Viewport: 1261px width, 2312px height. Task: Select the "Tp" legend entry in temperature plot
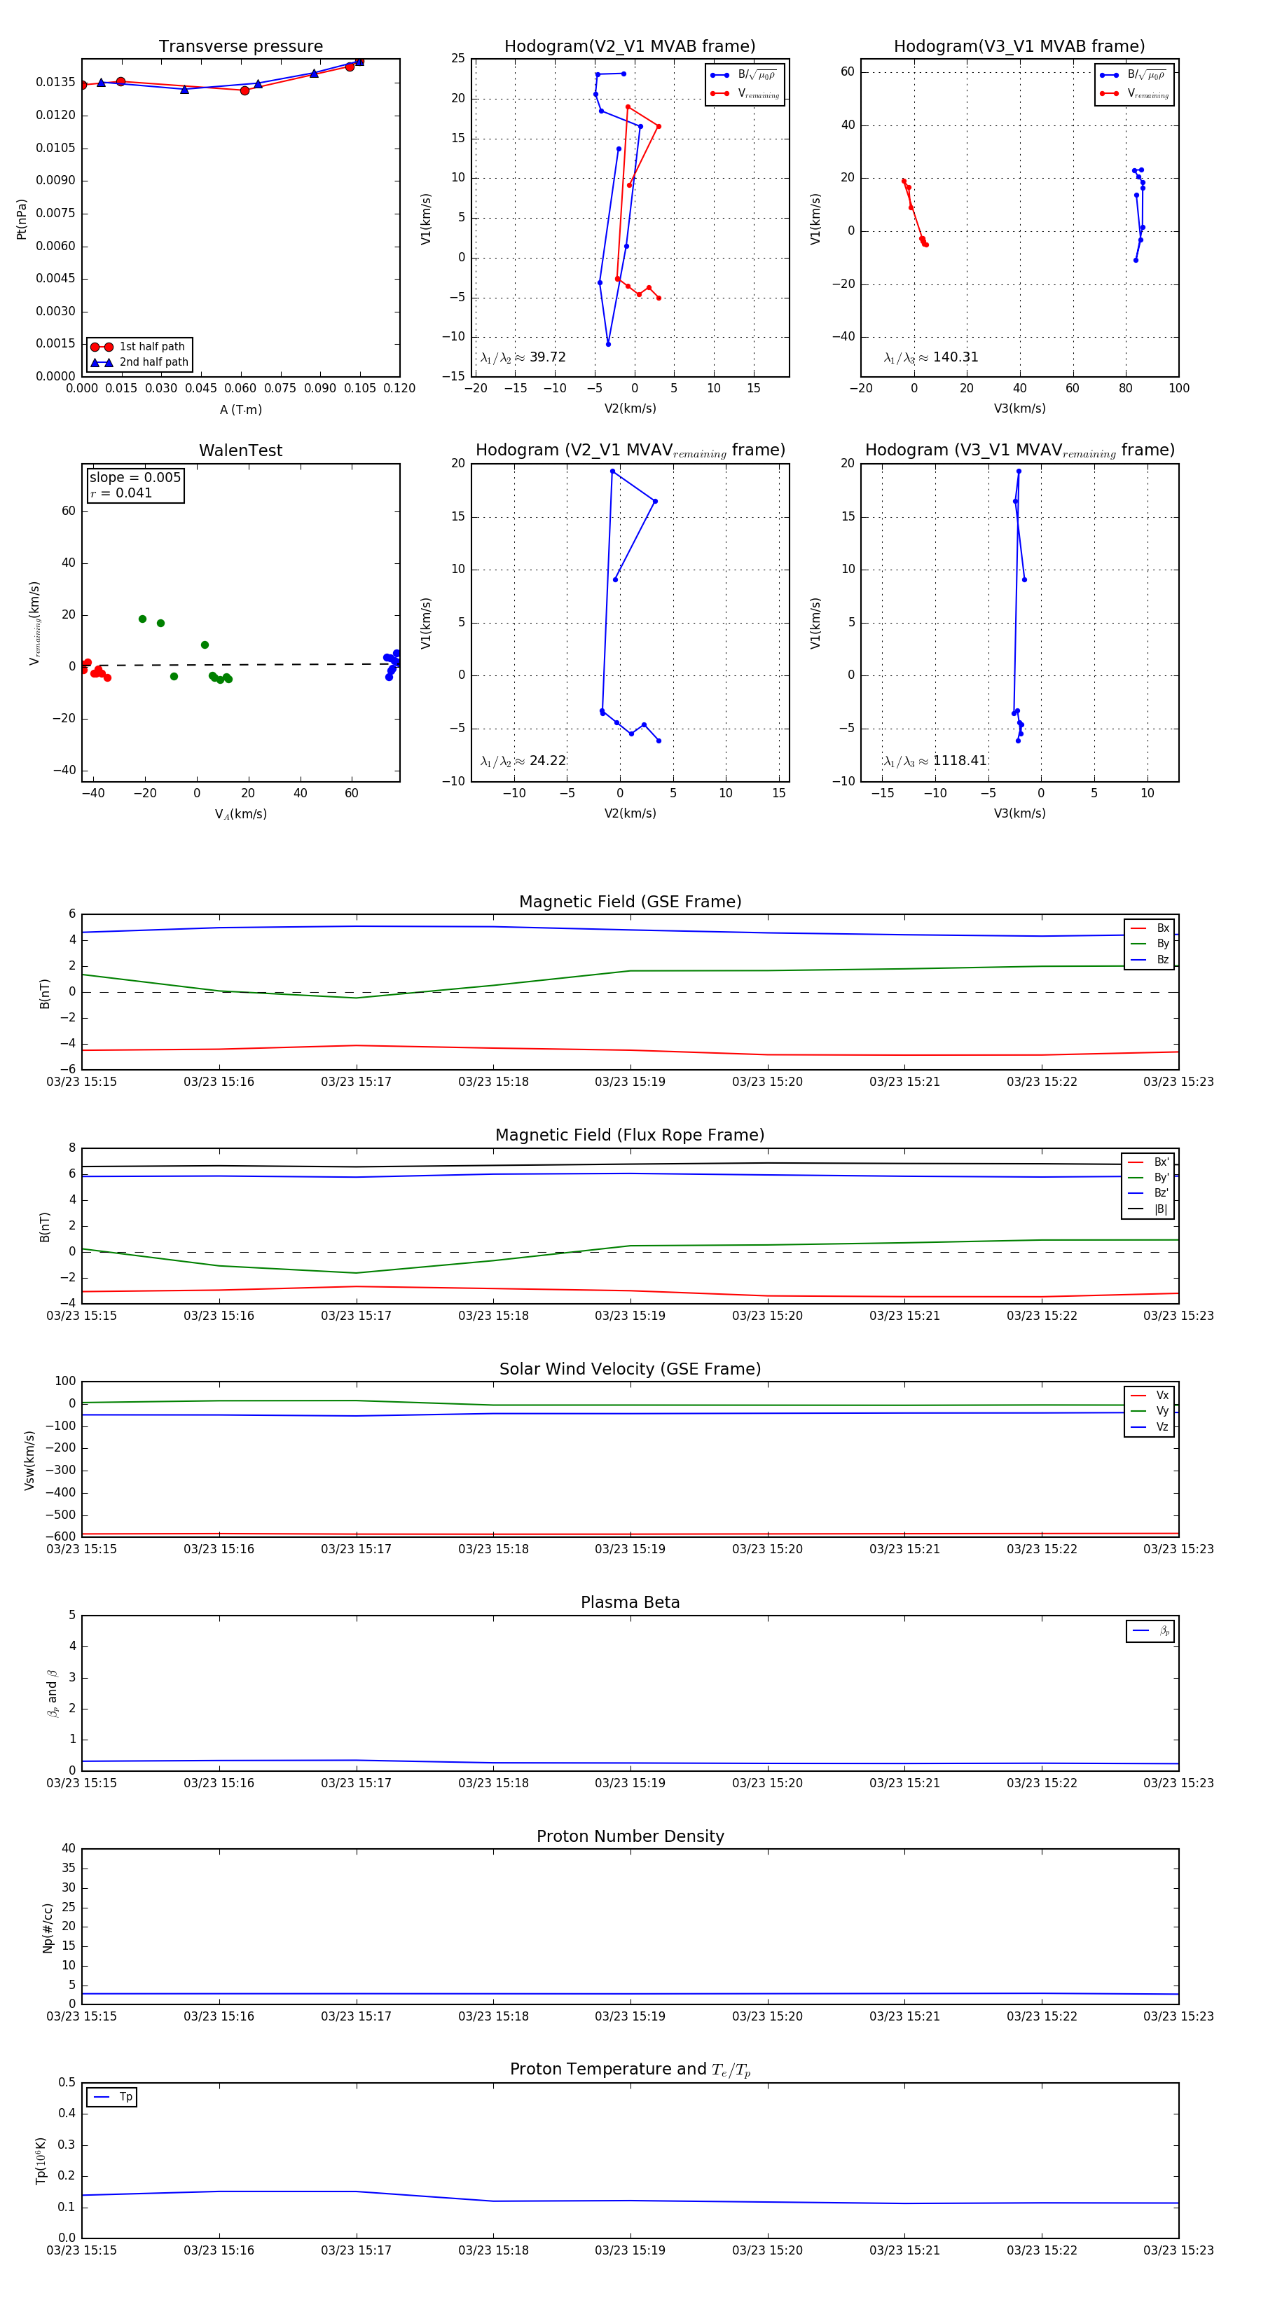tap(112, 2098)
